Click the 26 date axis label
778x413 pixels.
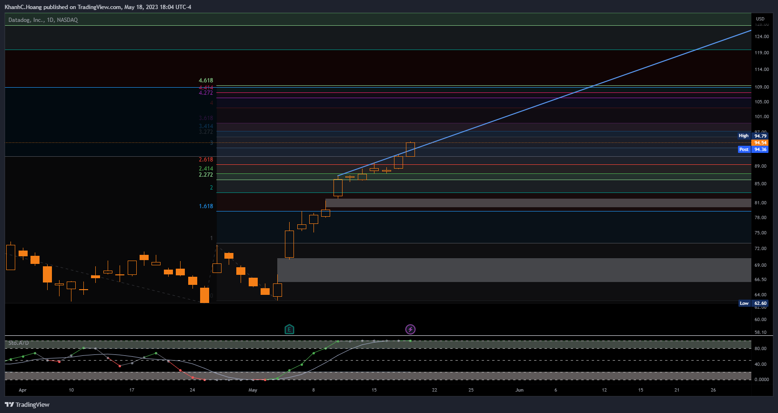click(x=713, y=390)
